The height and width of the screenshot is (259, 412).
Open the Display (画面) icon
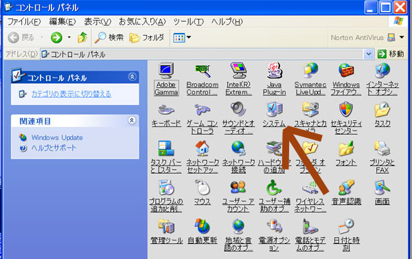pos(382,188)
